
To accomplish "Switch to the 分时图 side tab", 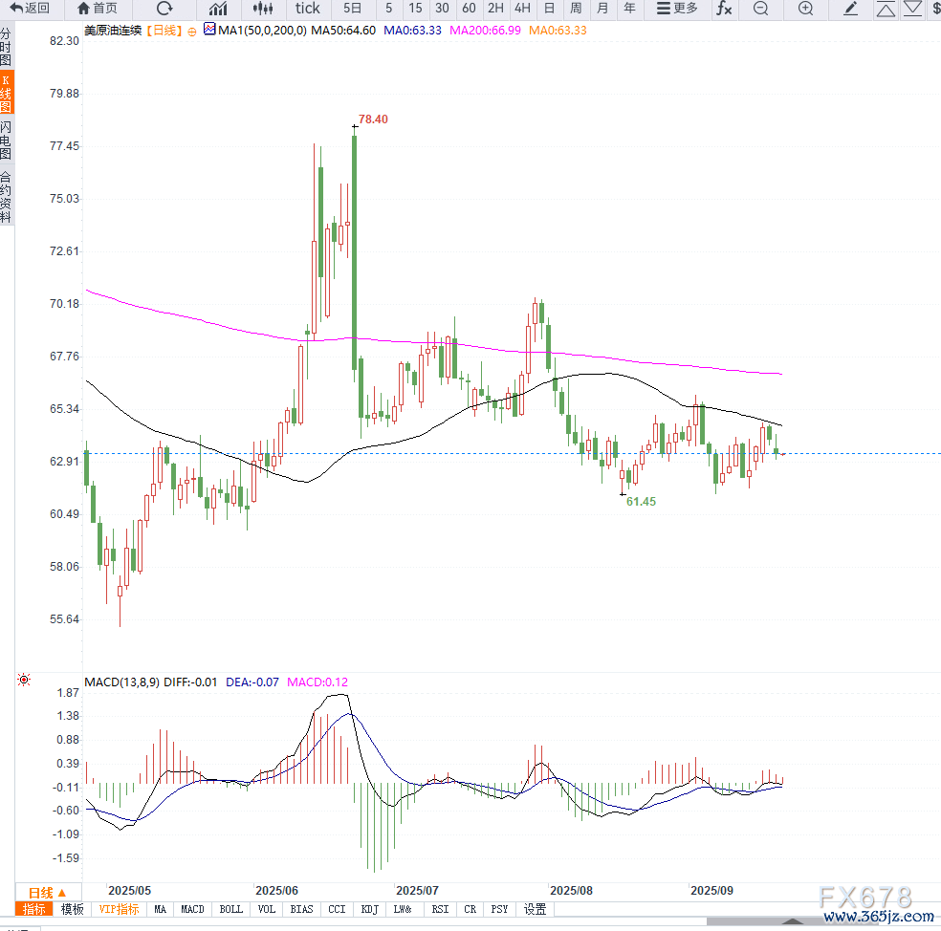I will (6, 46).
